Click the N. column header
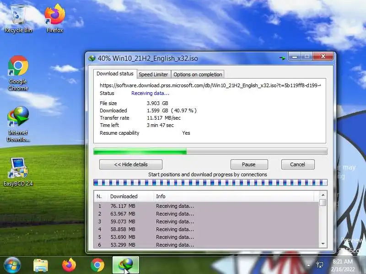 tap(100, 196)
